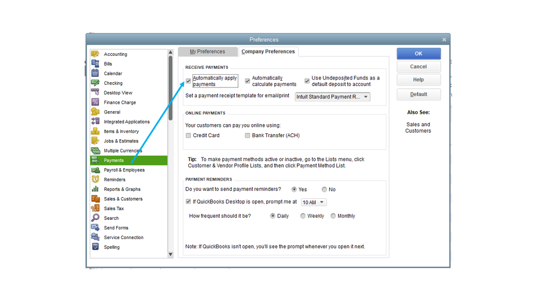Image resolution: width=537 pixels, height=302 pixels.
Task: Toggle QuickBooks Desktop open prompt checkbox
Action: [x=188, y=202]
